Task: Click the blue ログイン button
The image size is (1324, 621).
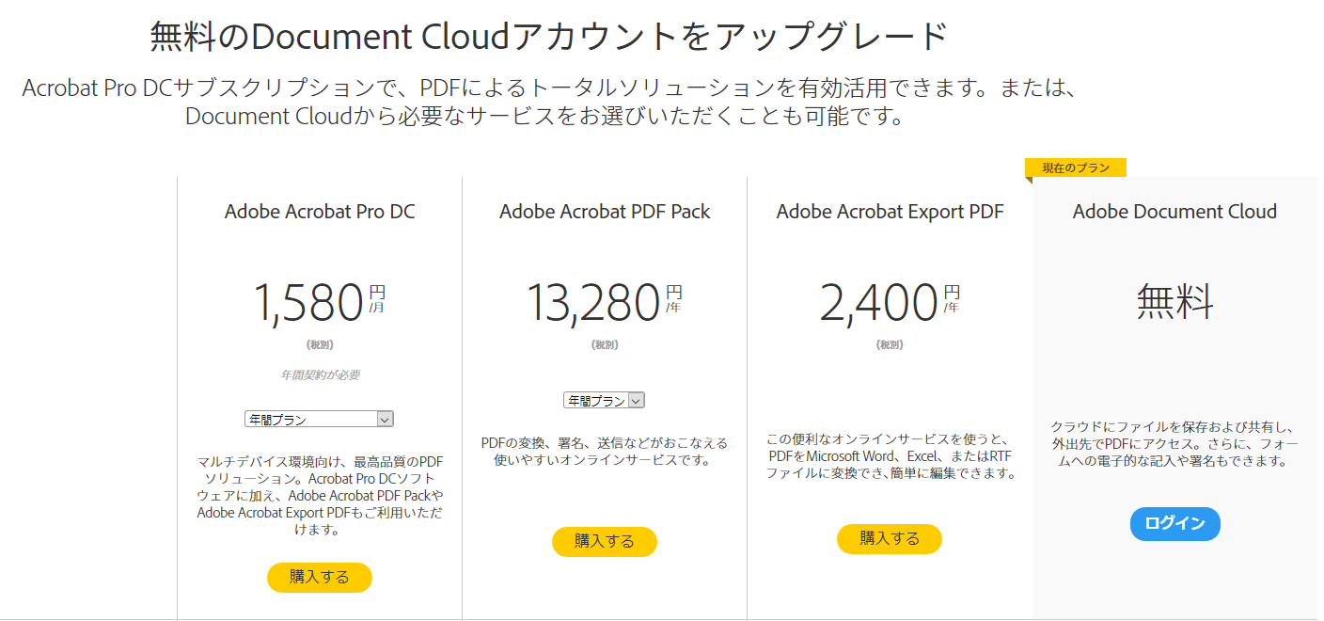Action: (x=1174, y=524)
